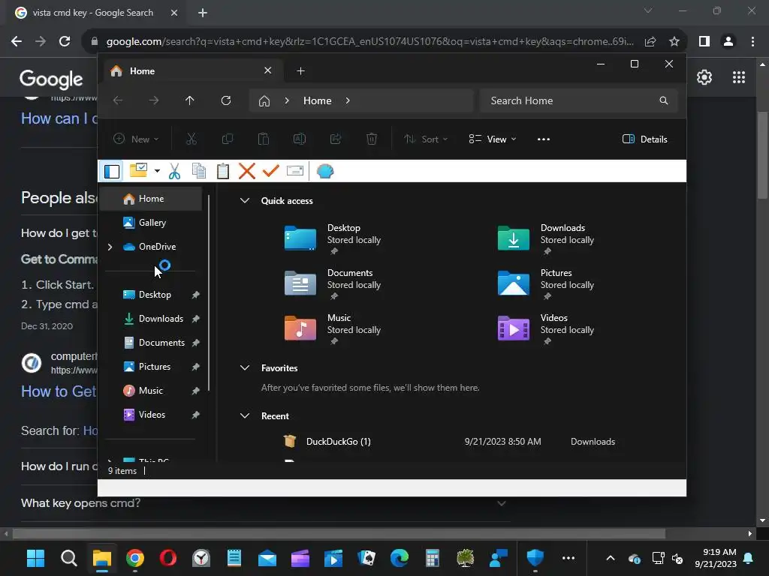
Task: Open Google settings gear icon
Action: (x=704, y=77)
